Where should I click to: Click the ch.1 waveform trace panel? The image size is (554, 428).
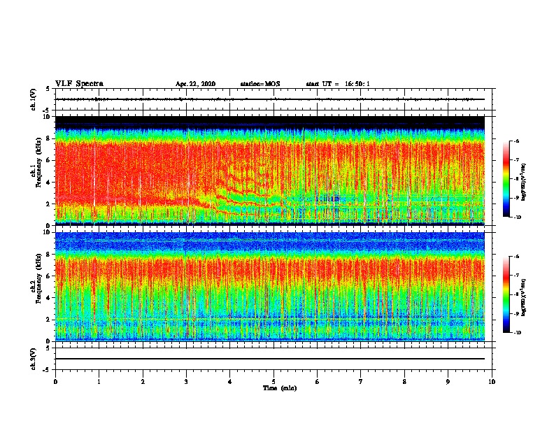[x=274, y=99]
